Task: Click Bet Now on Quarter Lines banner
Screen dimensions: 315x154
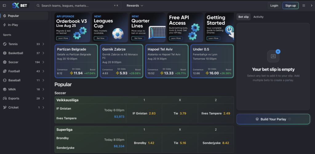Action: (x=138, y=38)
